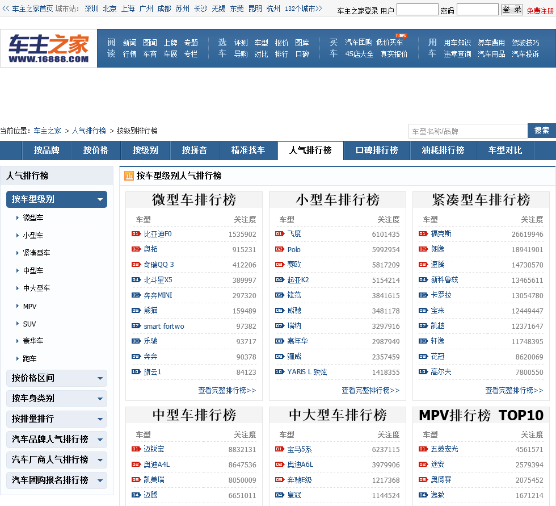Open the 油耗排行榜 tab
The height and width of the screenshot is (506, 556).
point(443,150)
